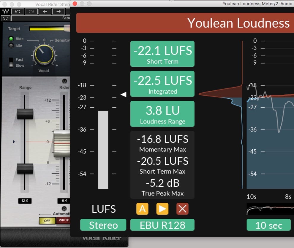This screenshot has width=294, height=248.
Task: Redo change in Vocal Rider toolbar
Action: coord(31,12)
